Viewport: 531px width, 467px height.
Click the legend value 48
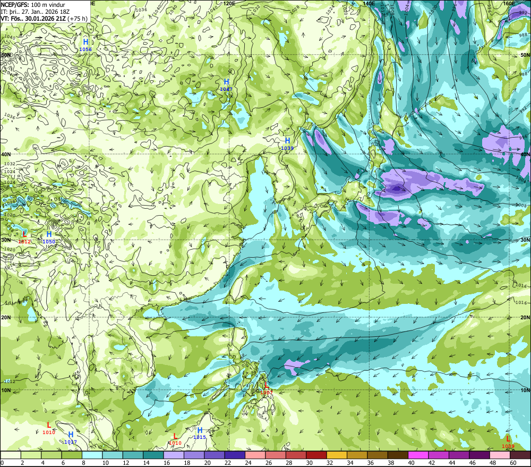(x=493, y=463)
